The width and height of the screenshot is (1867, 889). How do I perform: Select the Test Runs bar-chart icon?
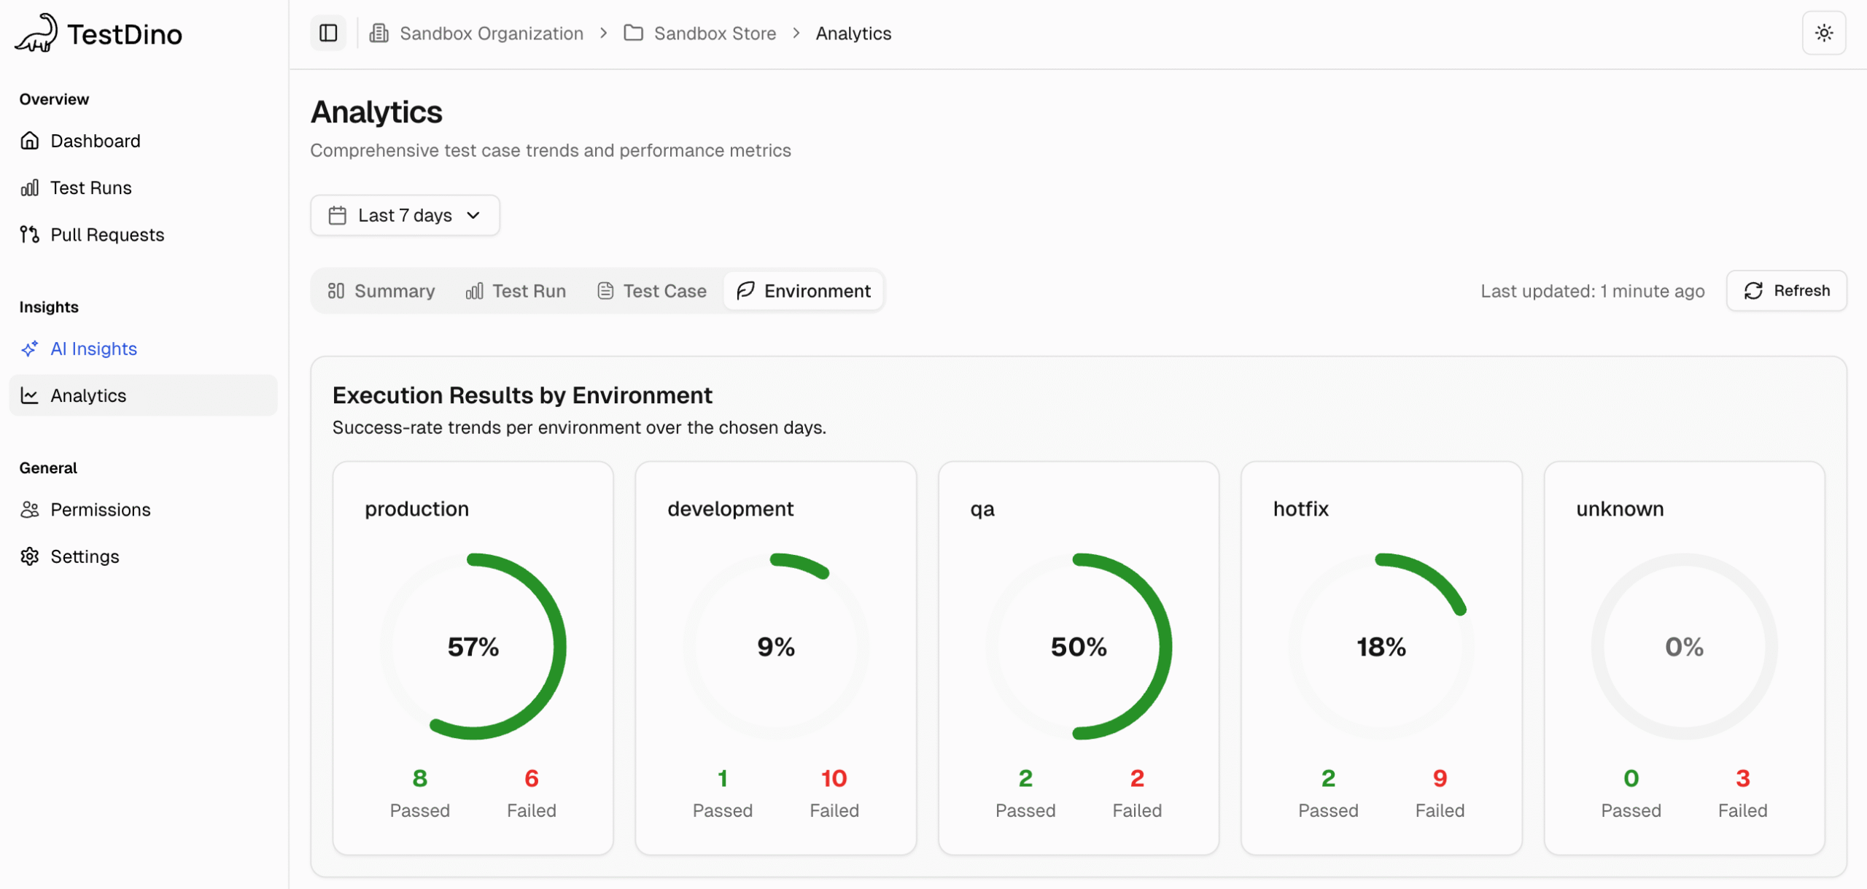coord(30,187)
